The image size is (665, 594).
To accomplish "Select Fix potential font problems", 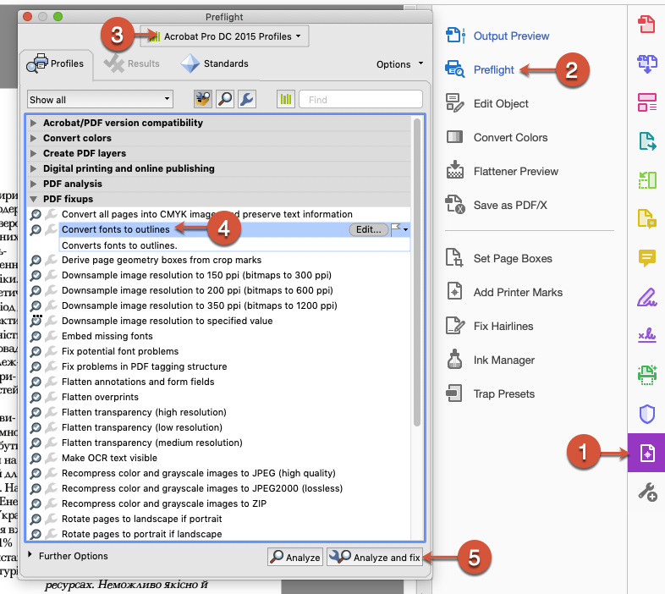I will [120, 351].
